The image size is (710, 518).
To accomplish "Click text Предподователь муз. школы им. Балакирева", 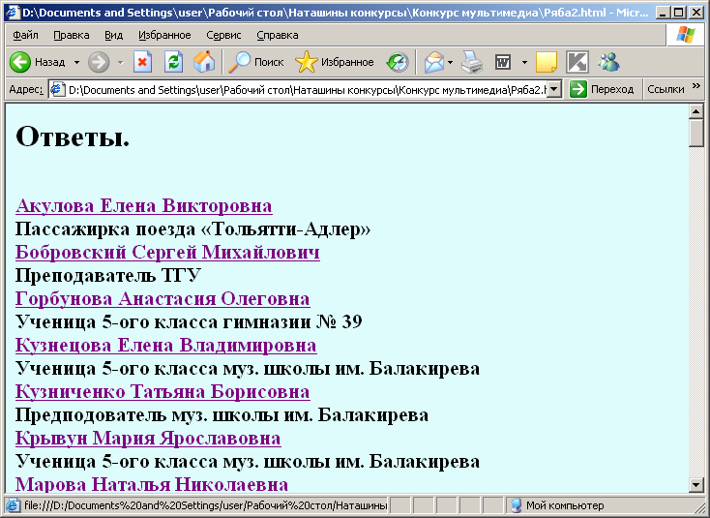I will point(222,414).
